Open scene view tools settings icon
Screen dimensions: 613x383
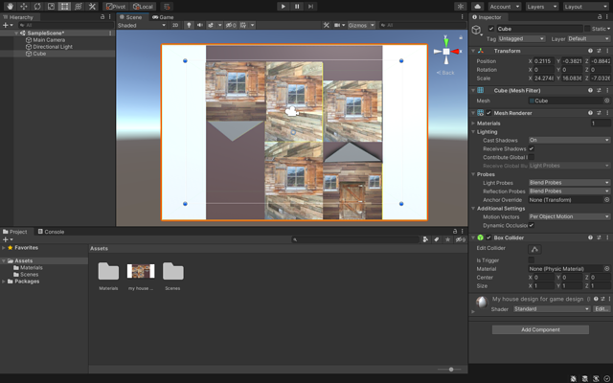click(326, 25)
